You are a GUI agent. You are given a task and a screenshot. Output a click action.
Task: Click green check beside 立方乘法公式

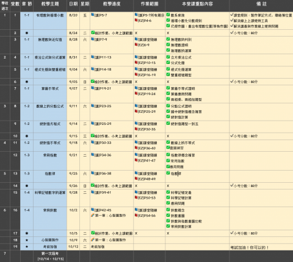click(x=168, y=57)
